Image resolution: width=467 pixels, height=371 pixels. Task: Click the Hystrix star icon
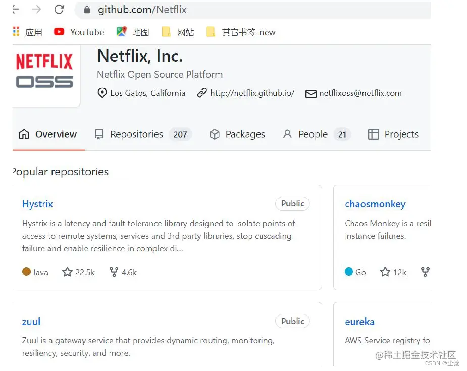pyautogui.click(x=67, y=272)
